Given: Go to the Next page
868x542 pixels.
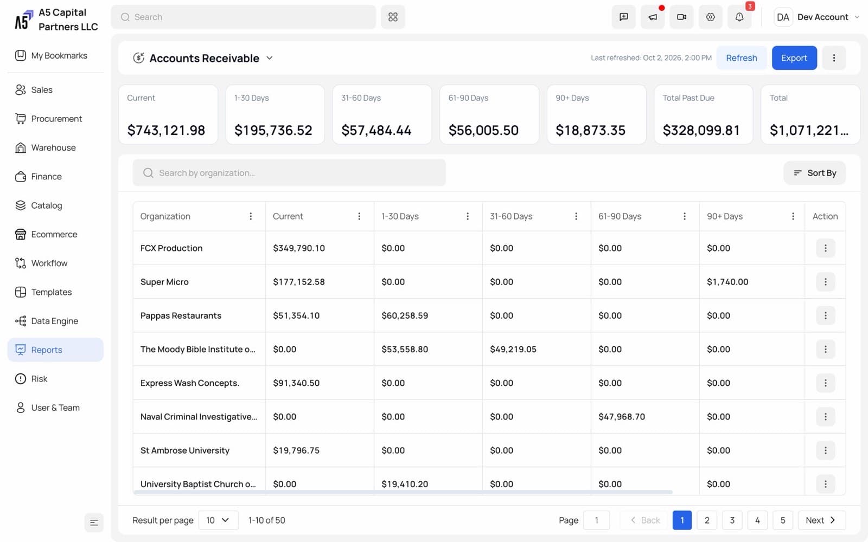Looking at the screenshot, I should 821,520.
